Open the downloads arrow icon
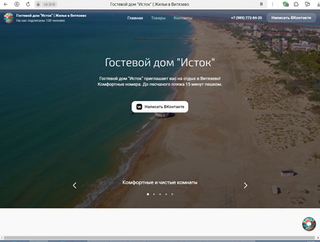This screenshot has width=320, height=242. pos(318,4)
